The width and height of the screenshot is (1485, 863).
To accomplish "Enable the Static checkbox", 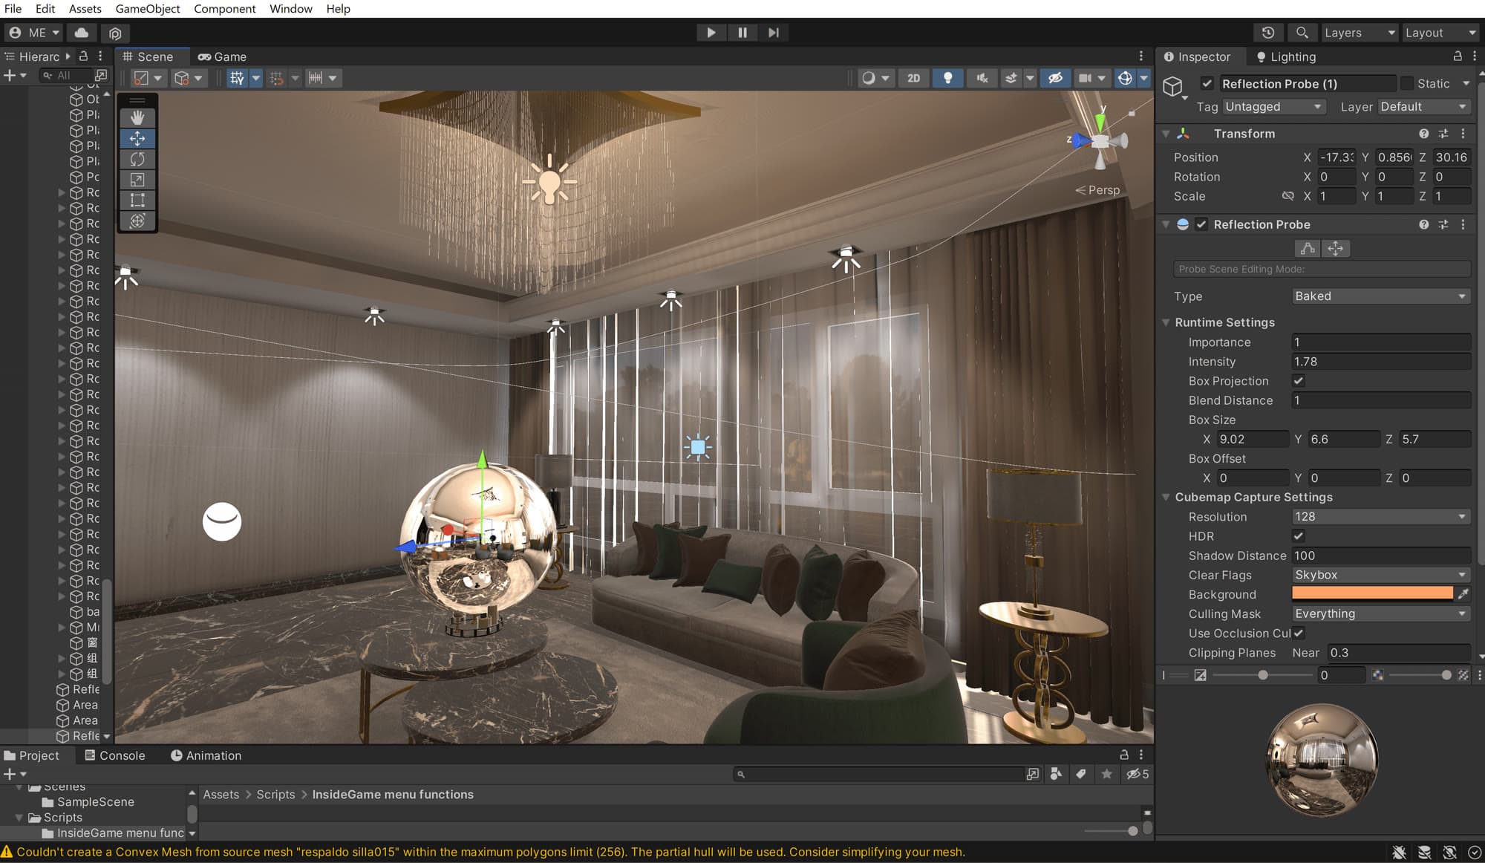I will pos(1406,84).
